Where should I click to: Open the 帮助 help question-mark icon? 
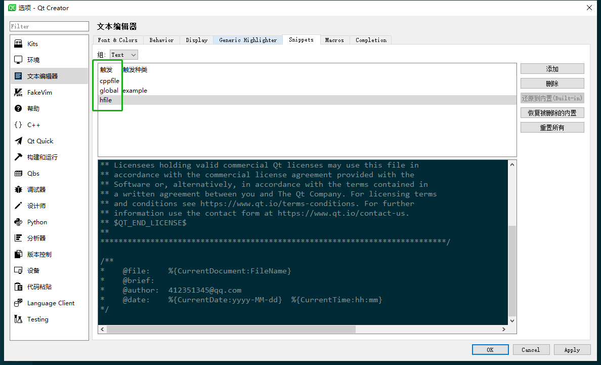coord(18,108)
